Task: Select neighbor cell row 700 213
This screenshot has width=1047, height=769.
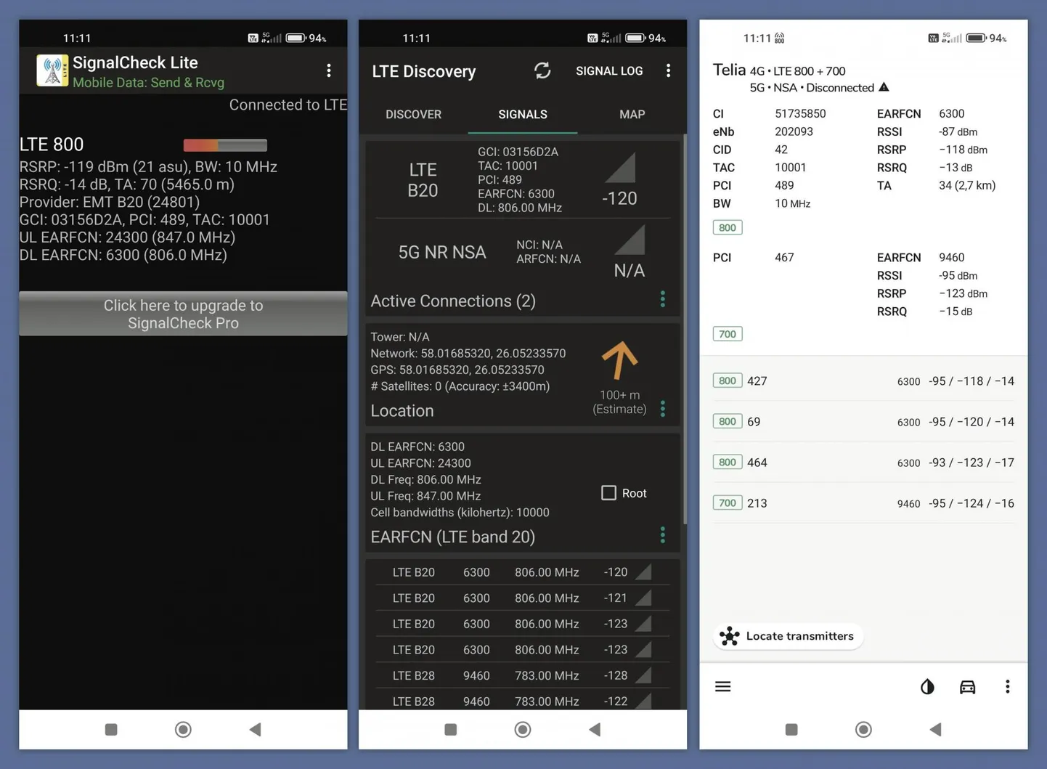Action: pyautogui.click(x=863, y=503)
